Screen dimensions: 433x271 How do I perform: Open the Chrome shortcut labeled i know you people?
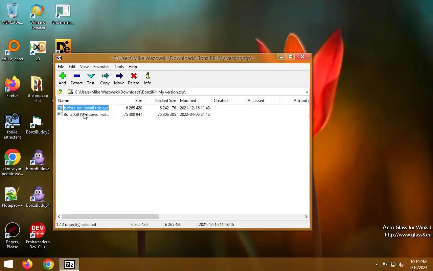point(13,163)
